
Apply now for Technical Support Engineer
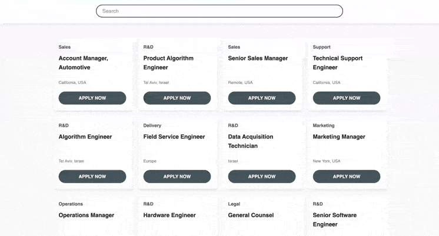(x=347, y=98)
